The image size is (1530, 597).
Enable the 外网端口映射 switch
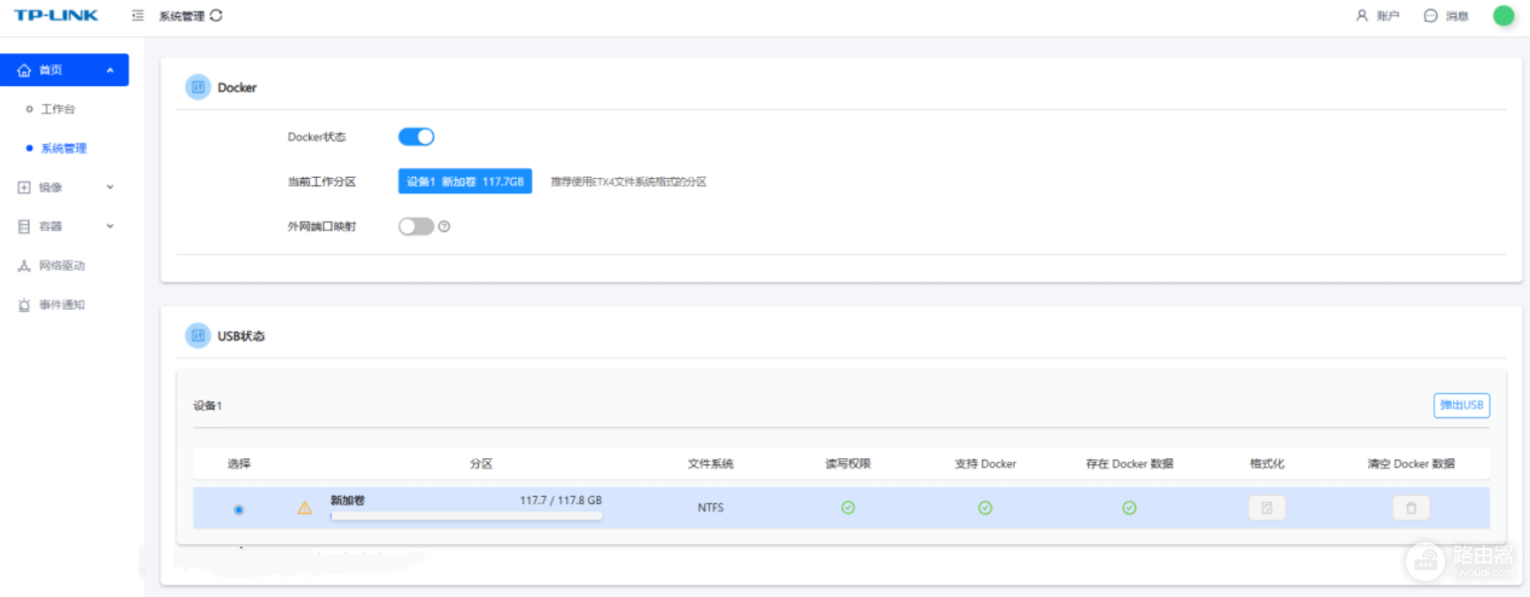[416, 227]
